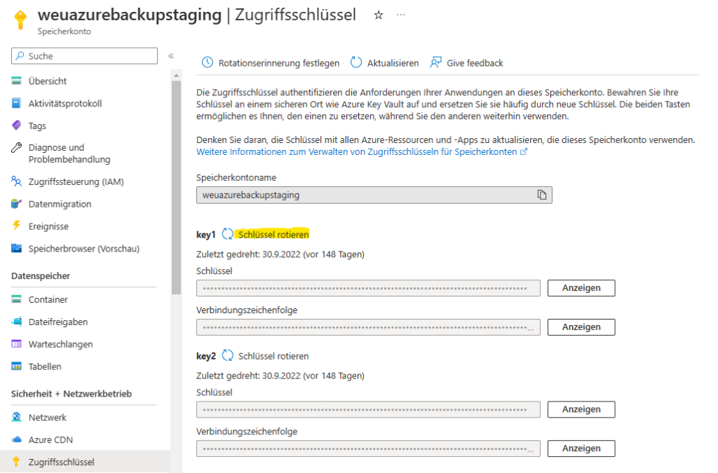
Task: Click the Rotationserinnerung clock icon
Action: click(208, 62)
